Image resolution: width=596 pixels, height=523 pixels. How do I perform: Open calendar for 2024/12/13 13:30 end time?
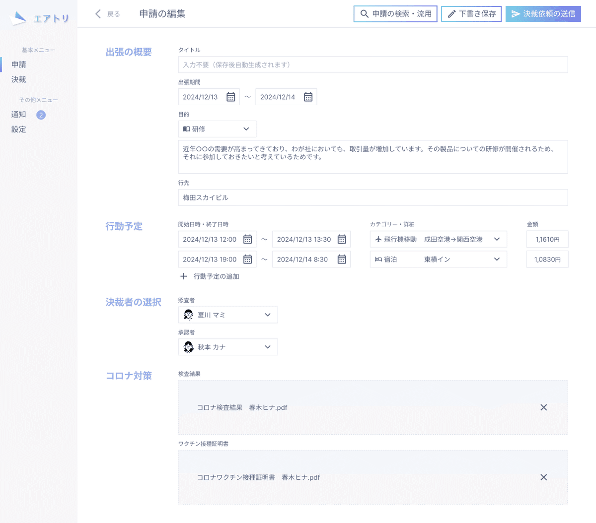click(342, 239)
